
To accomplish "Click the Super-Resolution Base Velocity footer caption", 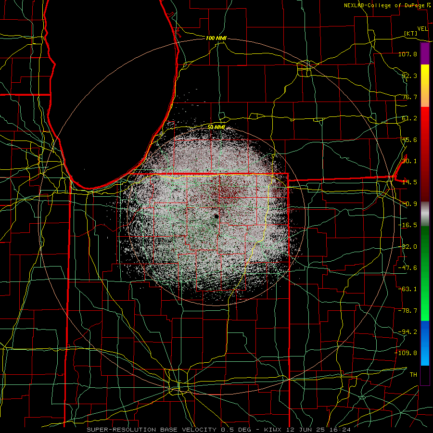I will (x=219, y=430).
